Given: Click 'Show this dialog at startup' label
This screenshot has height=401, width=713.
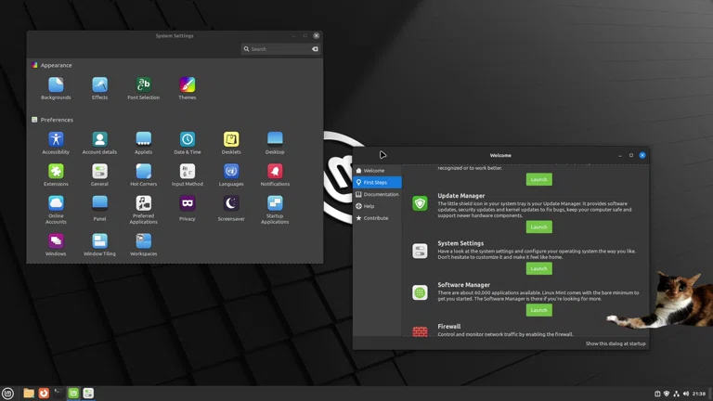Looking at the screenshot, I should pos(616,343).
